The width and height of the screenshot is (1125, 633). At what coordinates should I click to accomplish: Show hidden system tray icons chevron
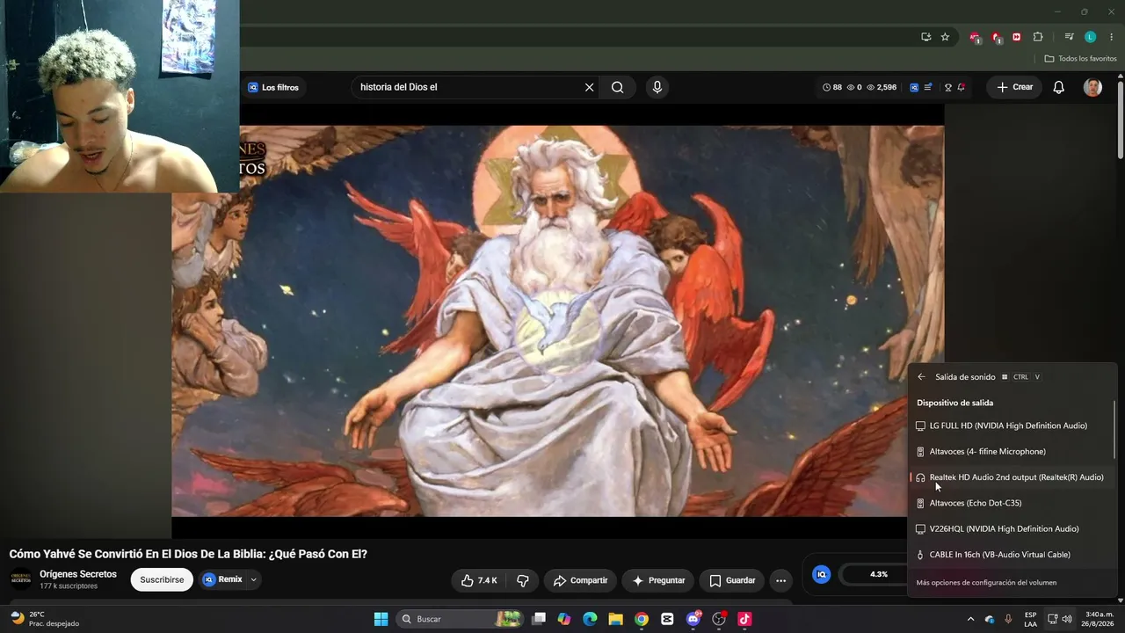coord(970,619)
